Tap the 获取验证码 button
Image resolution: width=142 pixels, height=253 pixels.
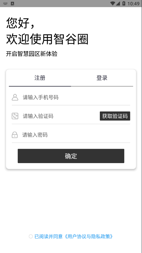pyautogui.click(x=115, y=116)
